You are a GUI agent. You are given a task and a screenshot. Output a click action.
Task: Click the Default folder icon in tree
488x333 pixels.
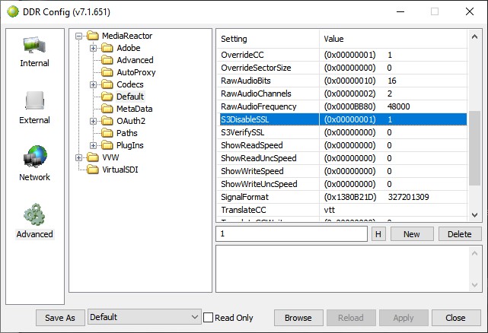(107, 97)
